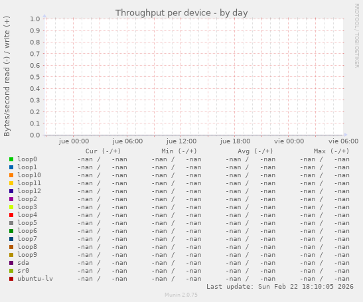This screenshot has width=363, height=302.
Task: Select the loop9 legend label
Action: (x=27, y=255)
